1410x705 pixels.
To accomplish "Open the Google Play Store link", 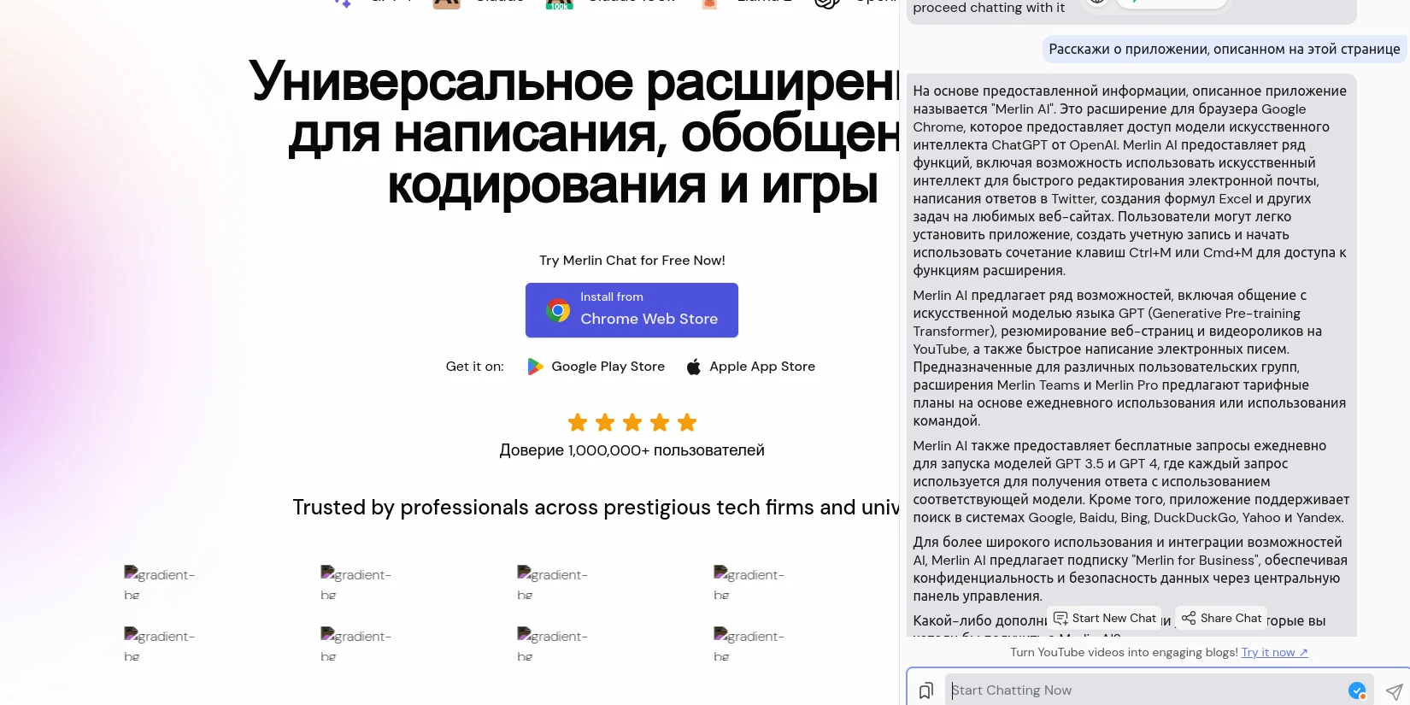I will coord(608,367).
